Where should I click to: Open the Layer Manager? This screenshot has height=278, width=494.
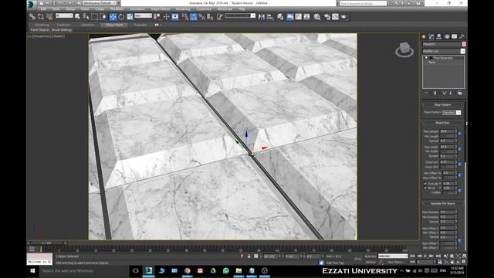pyautogui.click(x=280, y=17)
